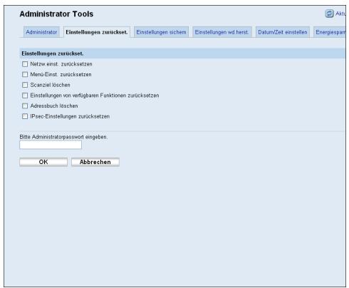Go to Datum/Zeit einstellen tab
The height and width of the screenshot is (288, 349).
pyautogui.click(x=283, y=32)
